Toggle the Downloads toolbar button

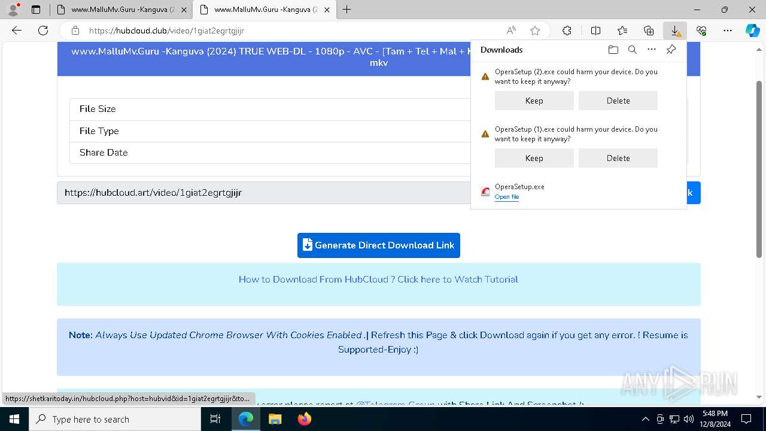(675, 31)
